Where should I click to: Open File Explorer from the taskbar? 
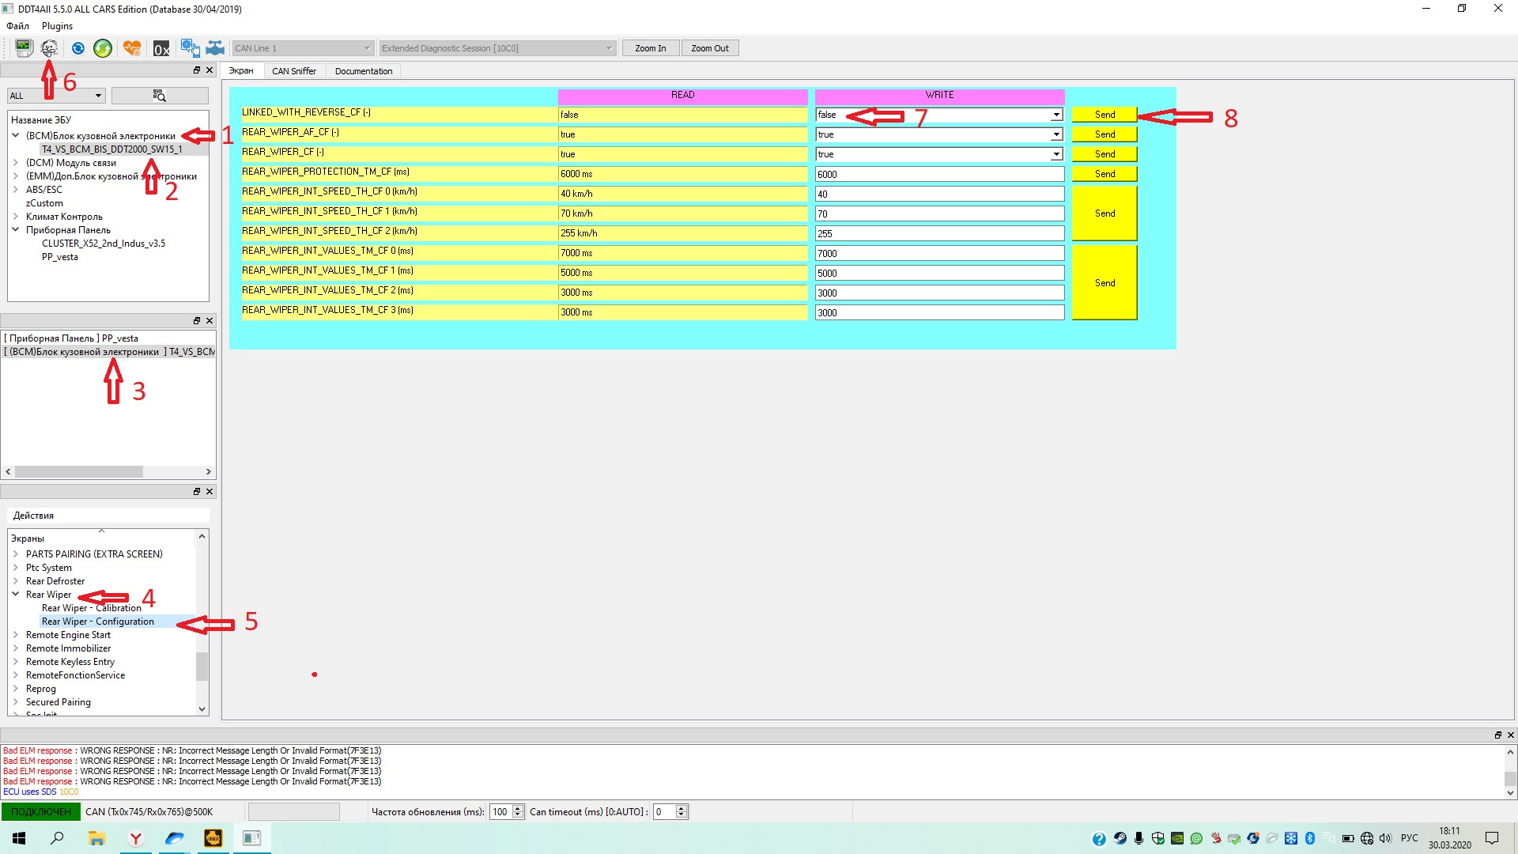pyautogui.click(x=96, y=838)
